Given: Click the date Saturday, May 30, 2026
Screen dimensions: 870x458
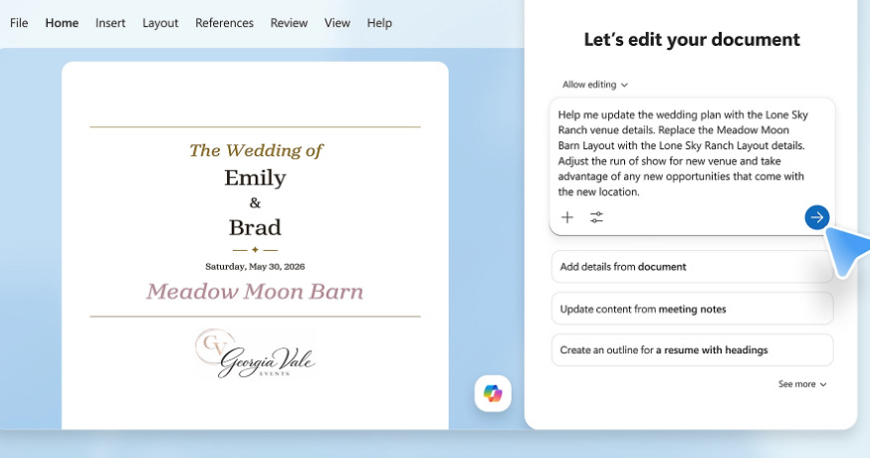Looking at the screenshot, I should pos(255,267).
